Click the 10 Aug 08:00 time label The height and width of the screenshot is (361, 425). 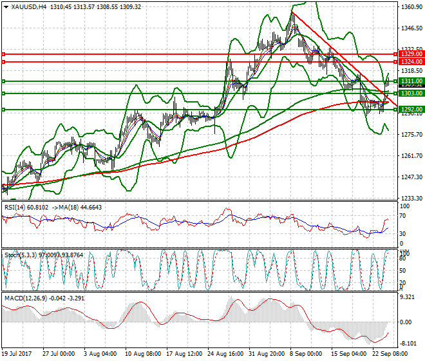pos(143,354)
